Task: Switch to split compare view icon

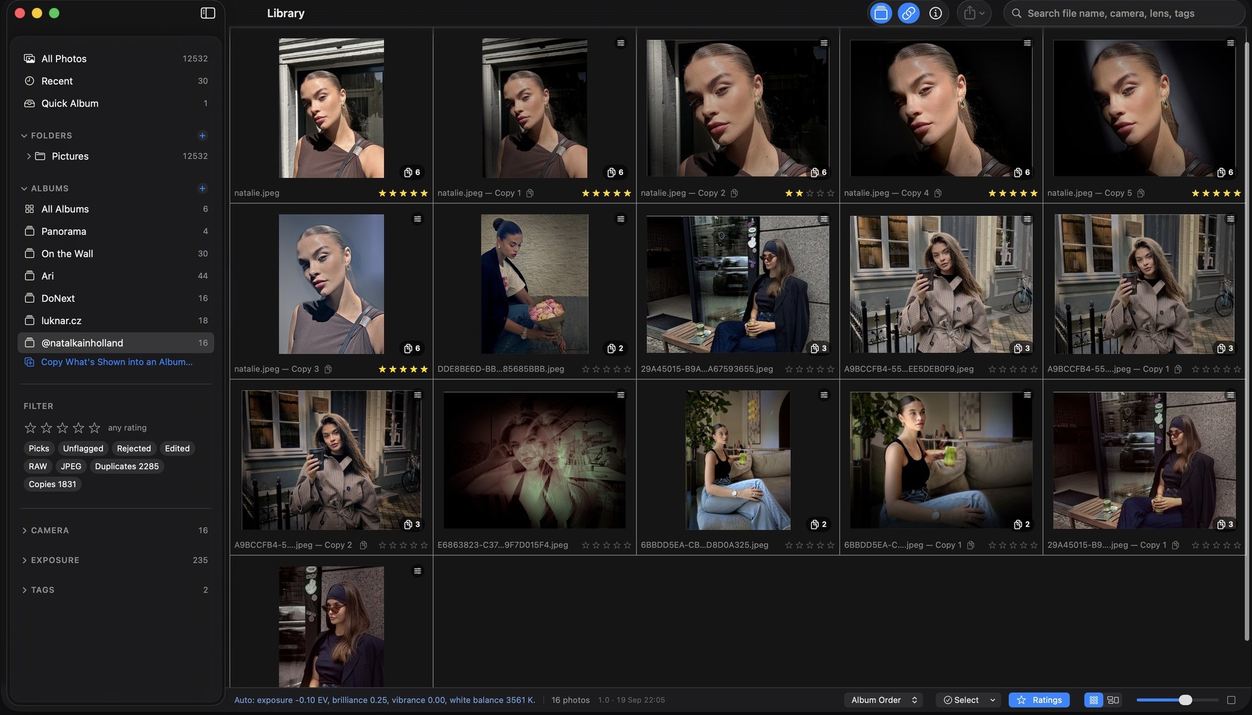Action: 1113,700
